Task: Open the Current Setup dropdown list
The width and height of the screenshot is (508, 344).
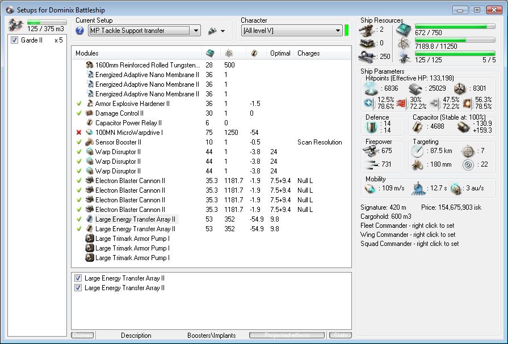Action: pos(196,31)
